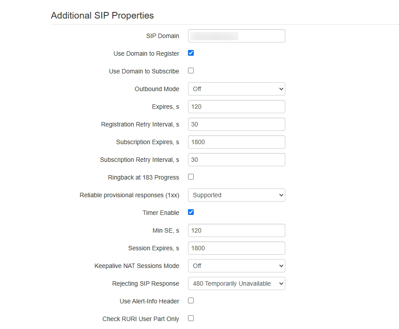Toggle Ringback at 183 Progress checkbox
The image size is (399, 329).
pyautogui.click(x=191, y=177)
